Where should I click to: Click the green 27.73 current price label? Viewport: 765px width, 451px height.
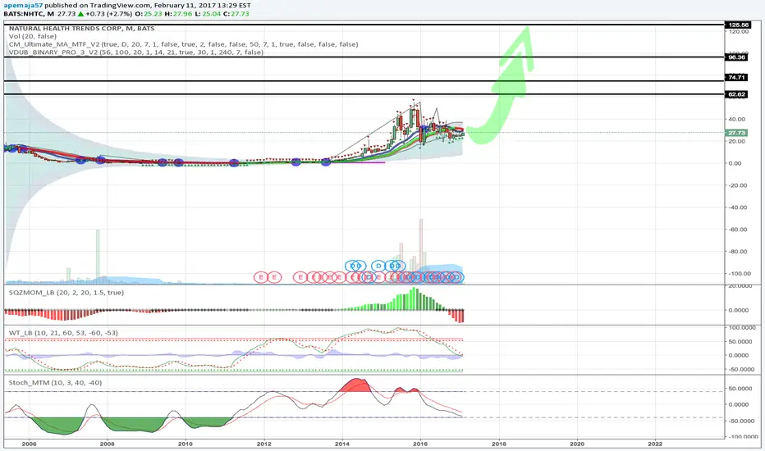click(x=737, y=133)
